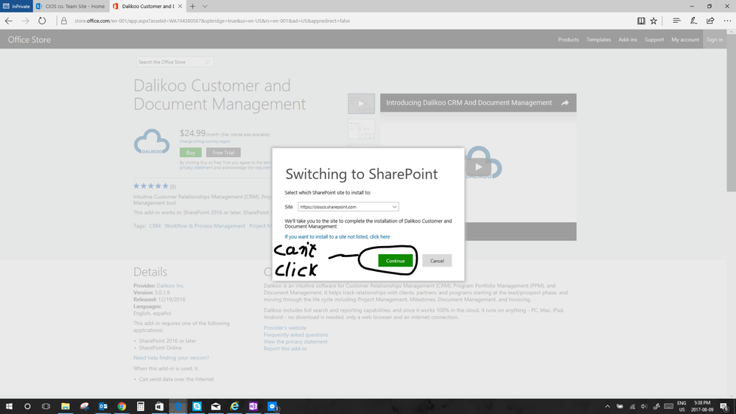736x414 pixels.
Task: Click the page vertical scrollbar
Action: [732, 113]
